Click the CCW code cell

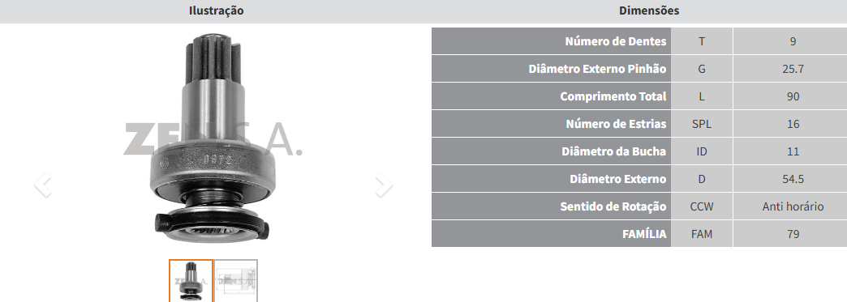(702, 206)
